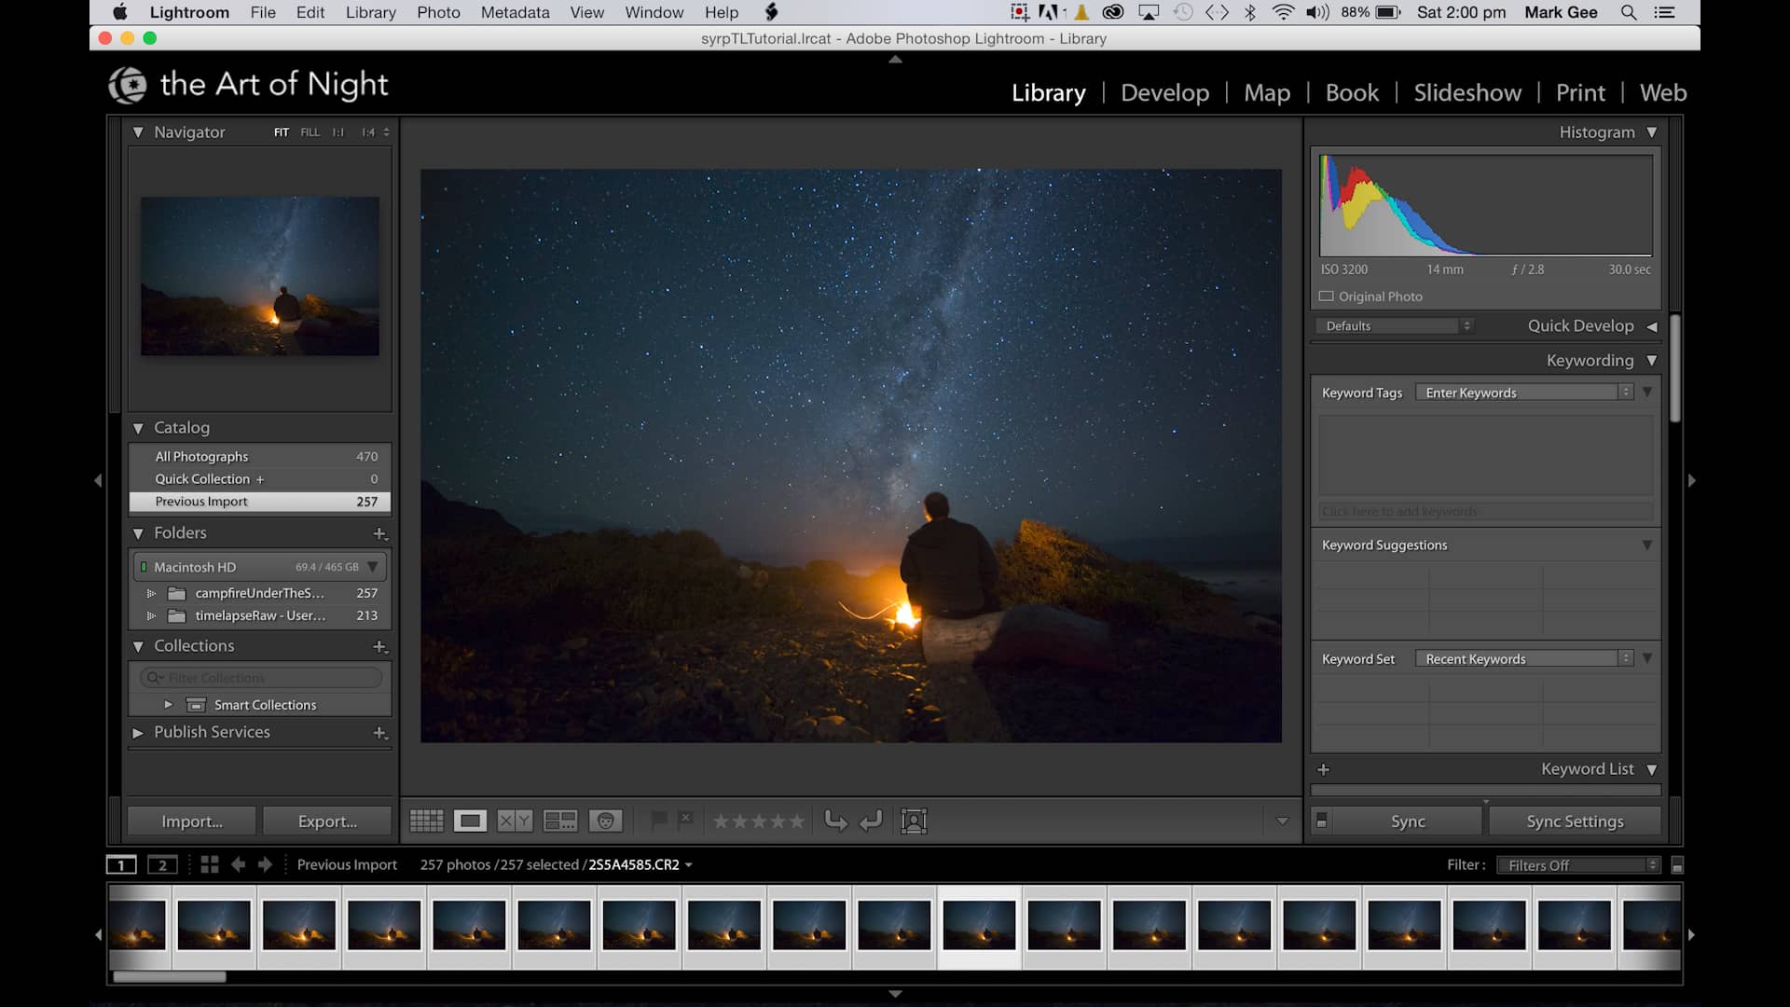
Task: Open the Keyword Set Recent Keywords dropdown
Action: [x=1523, y=658]
